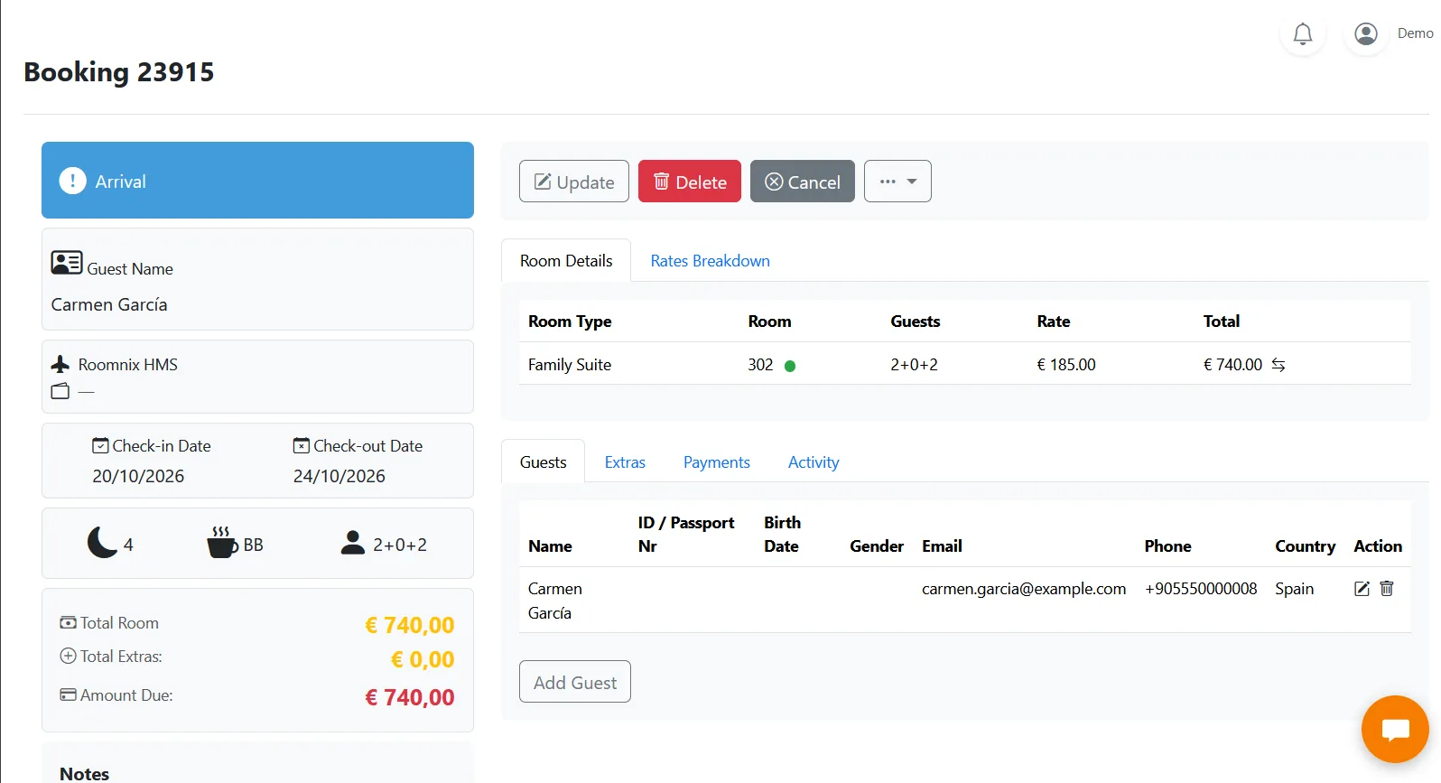Click the green room 302 status dot

click(790, 366)
